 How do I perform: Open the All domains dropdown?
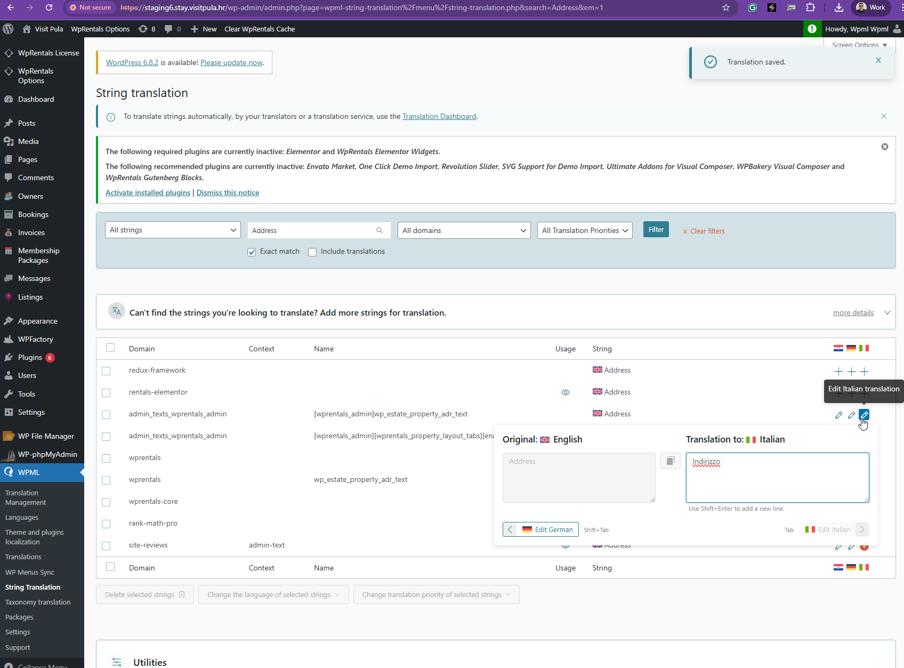[x=464, y=230]
